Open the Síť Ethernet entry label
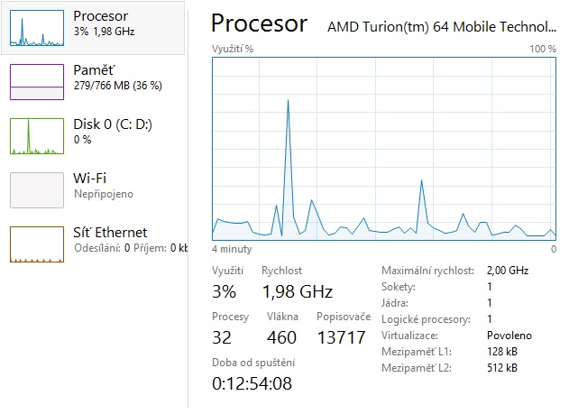Image resolution: width=578 pixels, height=414 pixels. (x=110, y=233)
